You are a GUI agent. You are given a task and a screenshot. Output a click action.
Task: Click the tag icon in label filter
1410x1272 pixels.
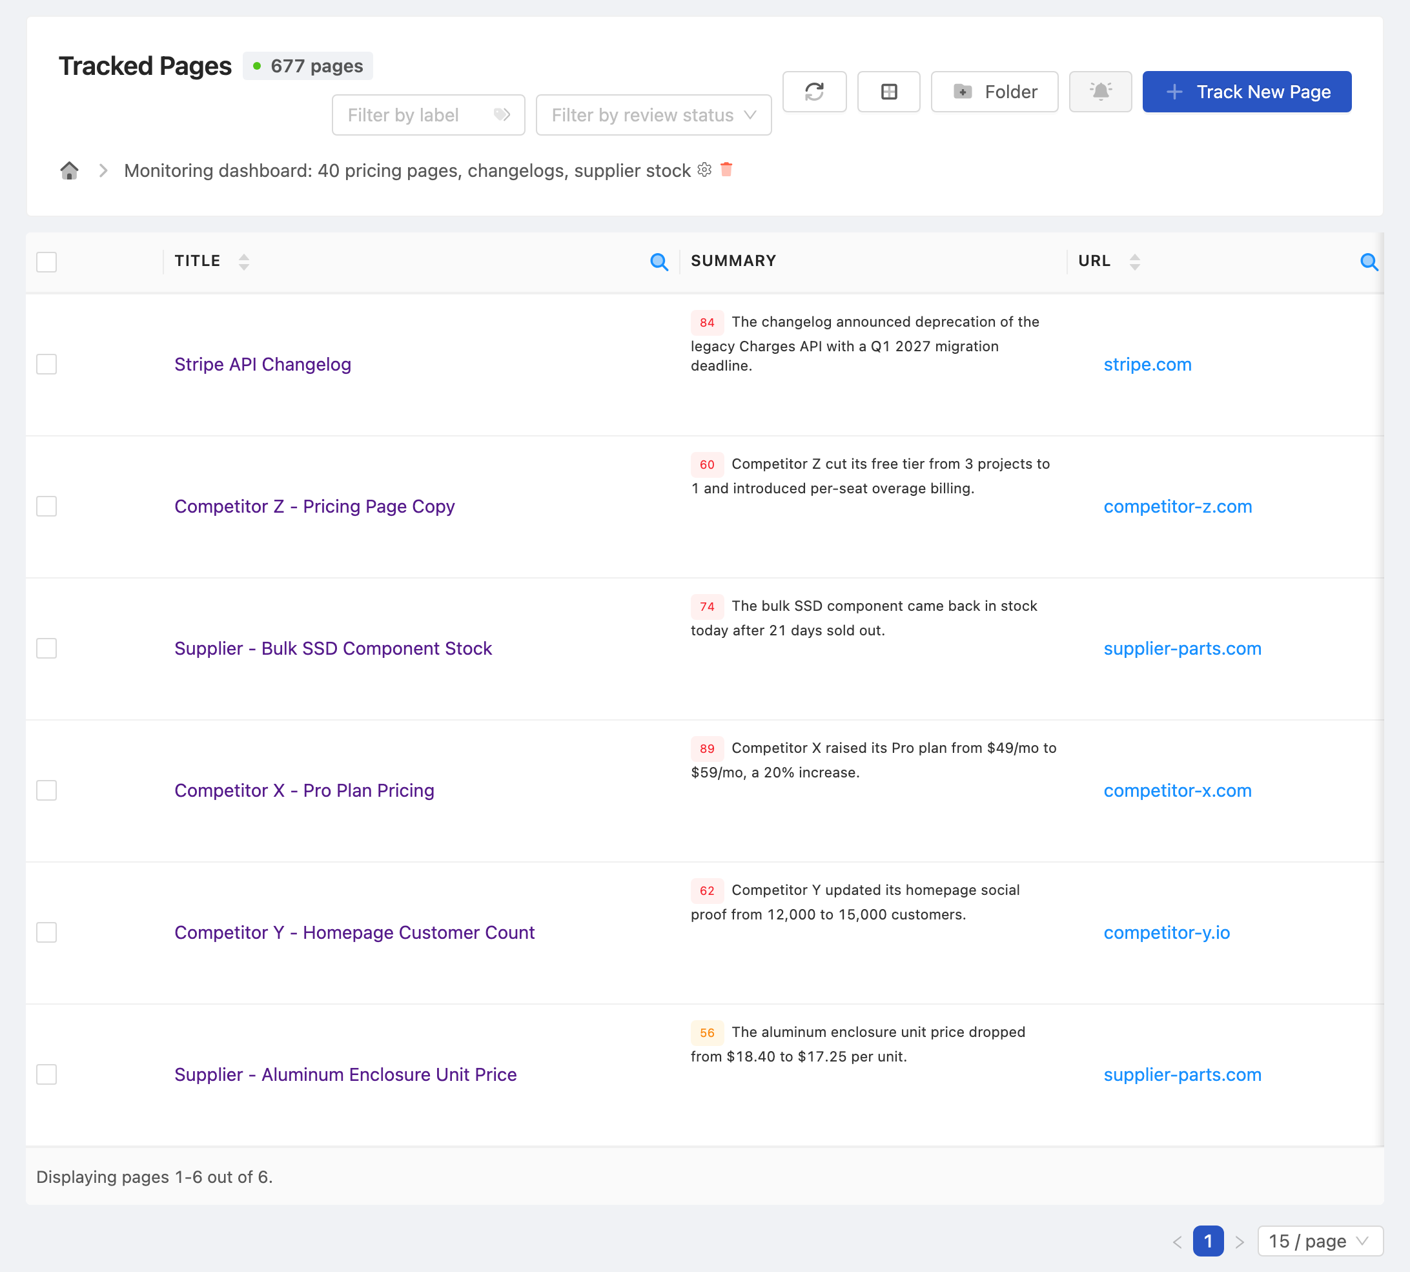[x=502, y=115]
